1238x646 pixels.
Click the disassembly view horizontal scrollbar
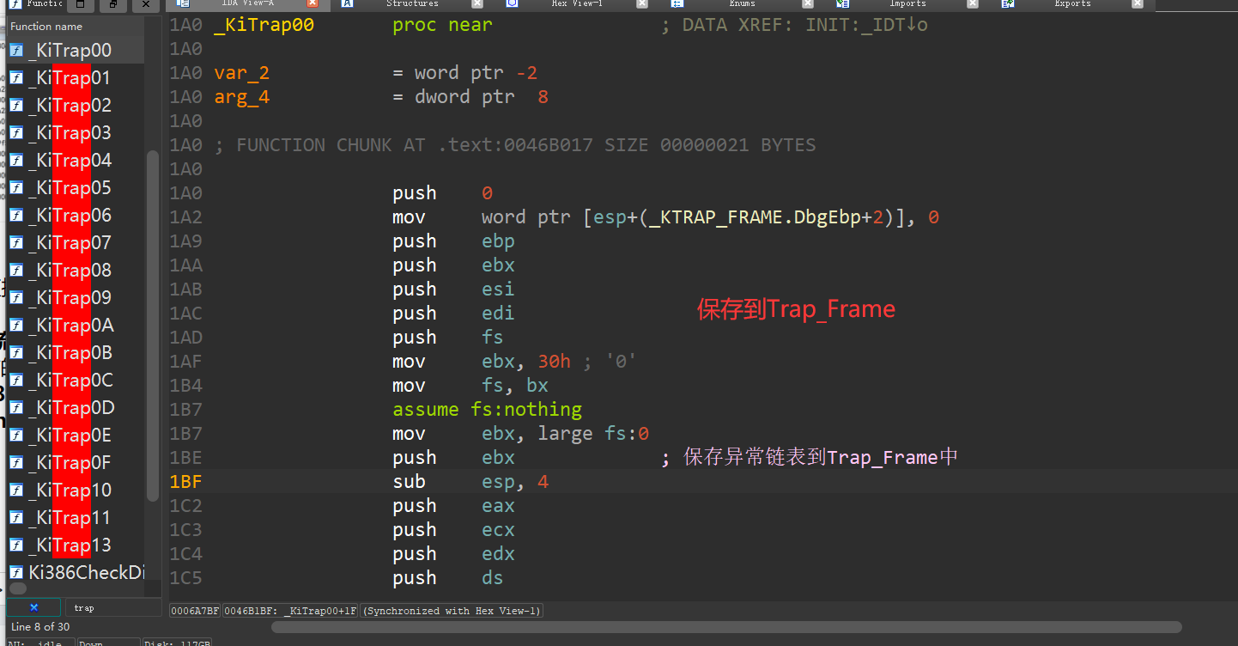pyautogui.click(x=726, y=627)
